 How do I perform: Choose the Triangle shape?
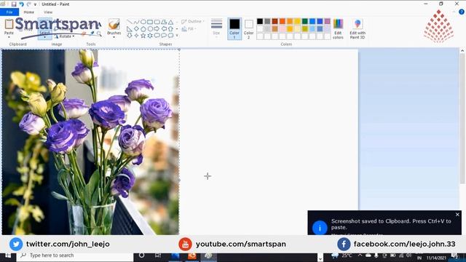click(x=170, y=22)
